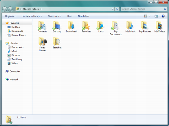
Task: Open the Share with dropdown
Action: (x=55, y=16)
